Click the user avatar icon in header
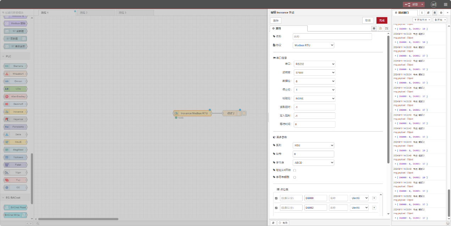 click(434, 5)
